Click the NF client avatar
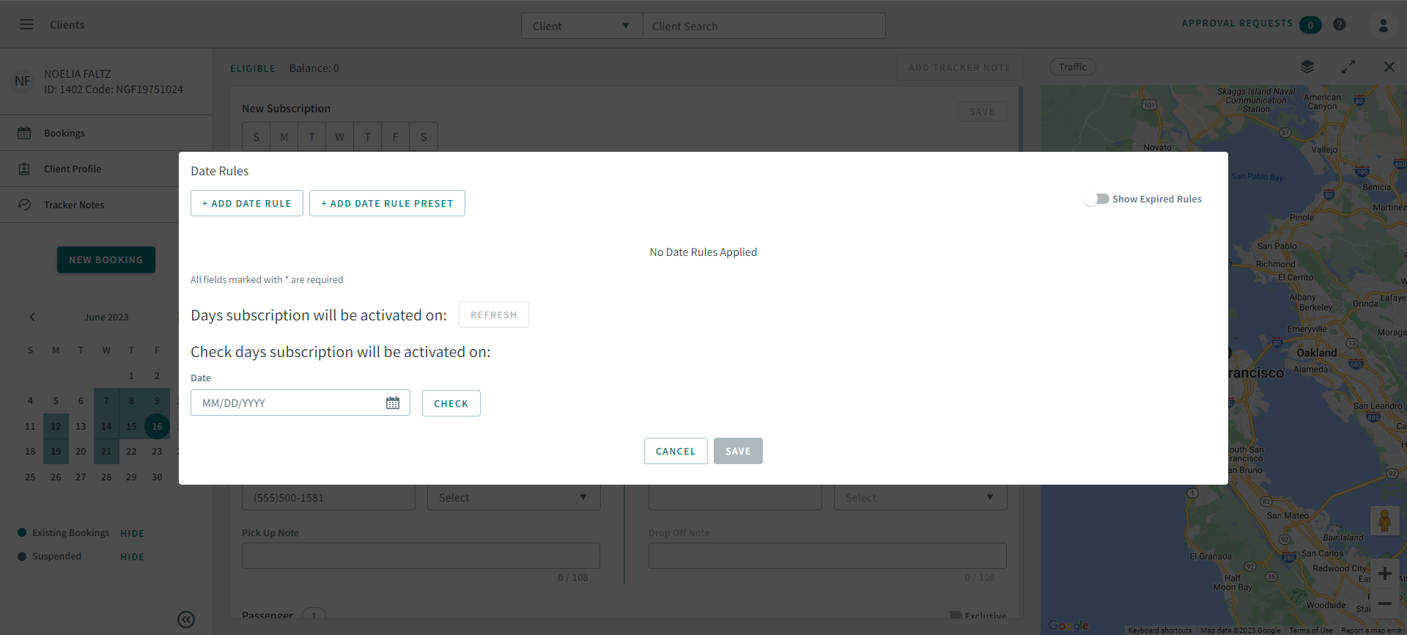Viewport: 1407px width, 635px height. pos(23,81)
